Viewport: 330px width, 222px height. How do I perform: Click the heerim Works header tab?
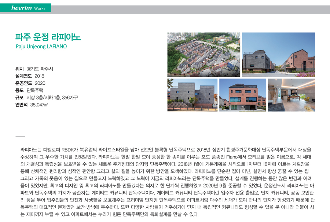[26, 8]
